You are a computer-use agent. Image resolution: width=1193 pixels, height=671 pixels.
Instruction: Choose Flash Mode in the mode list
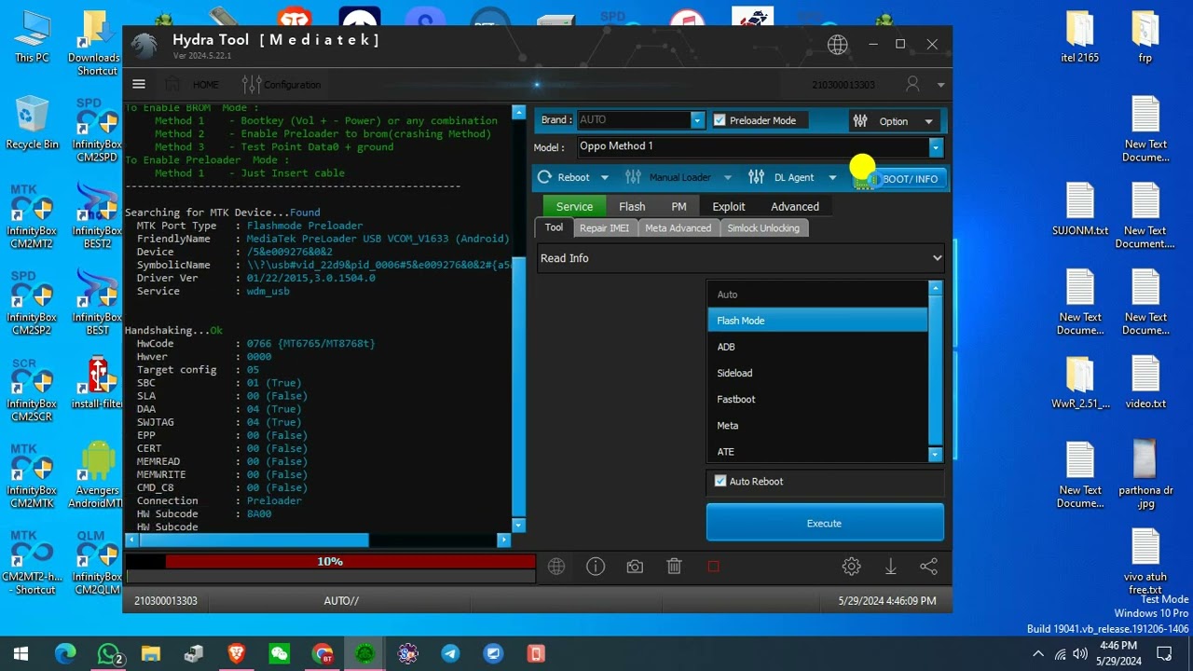pyautogui.click(x=817, y=321)
